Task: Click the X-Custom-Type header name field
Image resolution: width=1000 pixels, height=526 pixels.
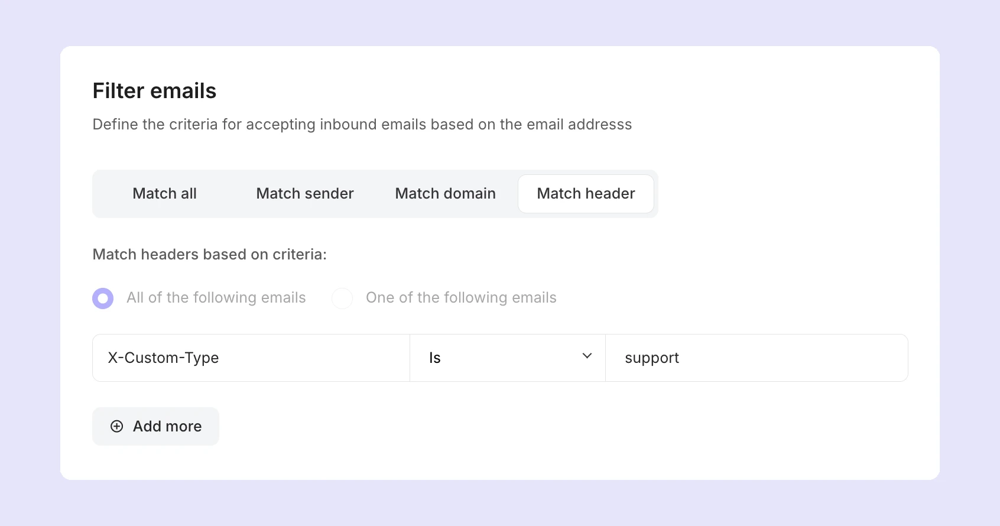Action: tap(251, 358)
